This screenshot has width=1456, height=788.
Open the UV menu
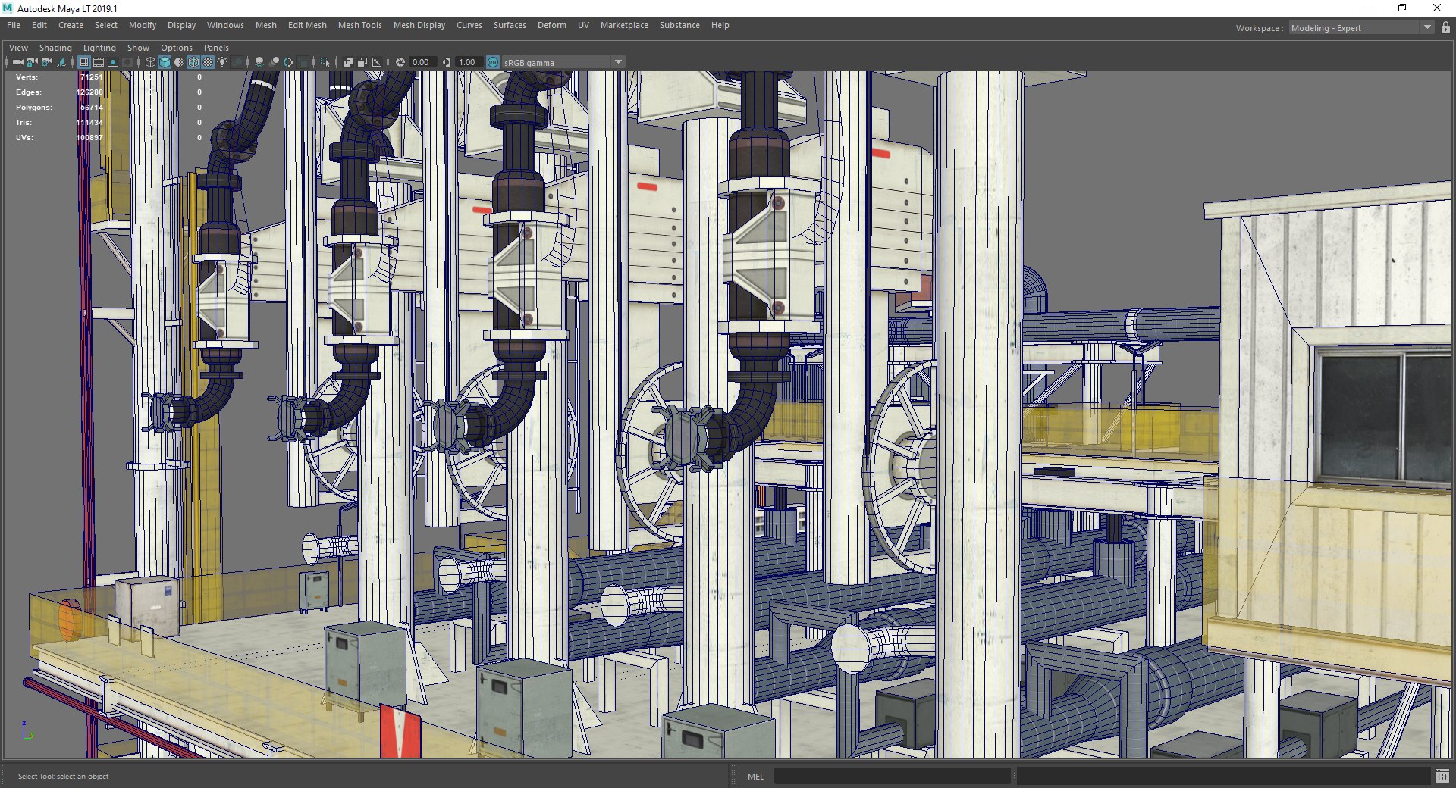[x=583, y=25]
